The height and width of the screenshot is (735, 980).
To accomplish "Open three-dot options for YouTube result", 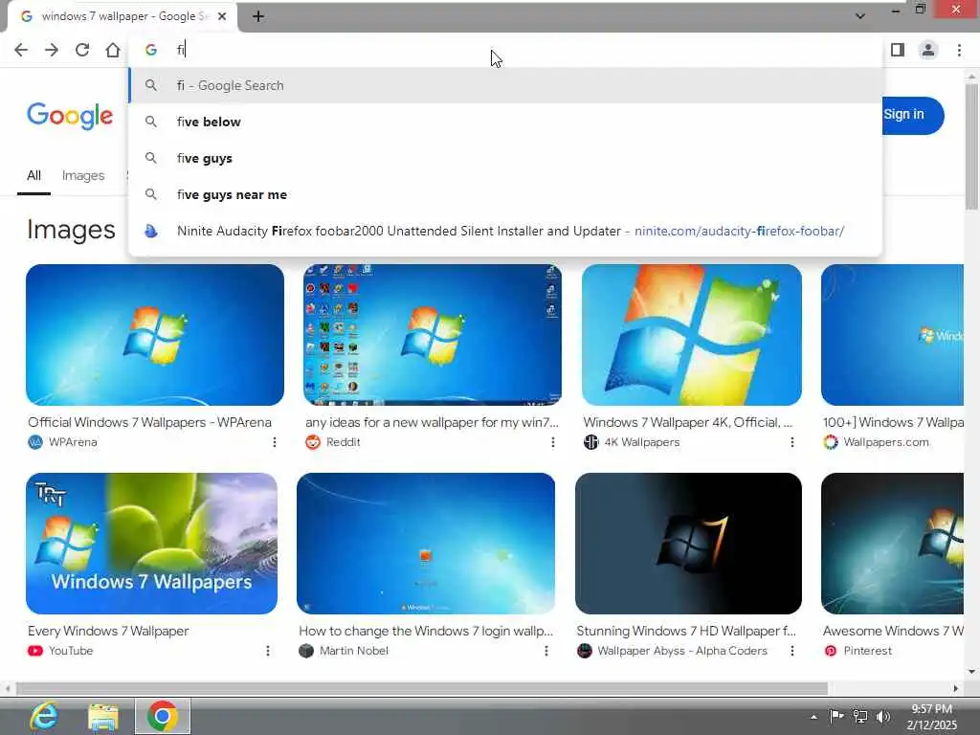I will point(268,651).
